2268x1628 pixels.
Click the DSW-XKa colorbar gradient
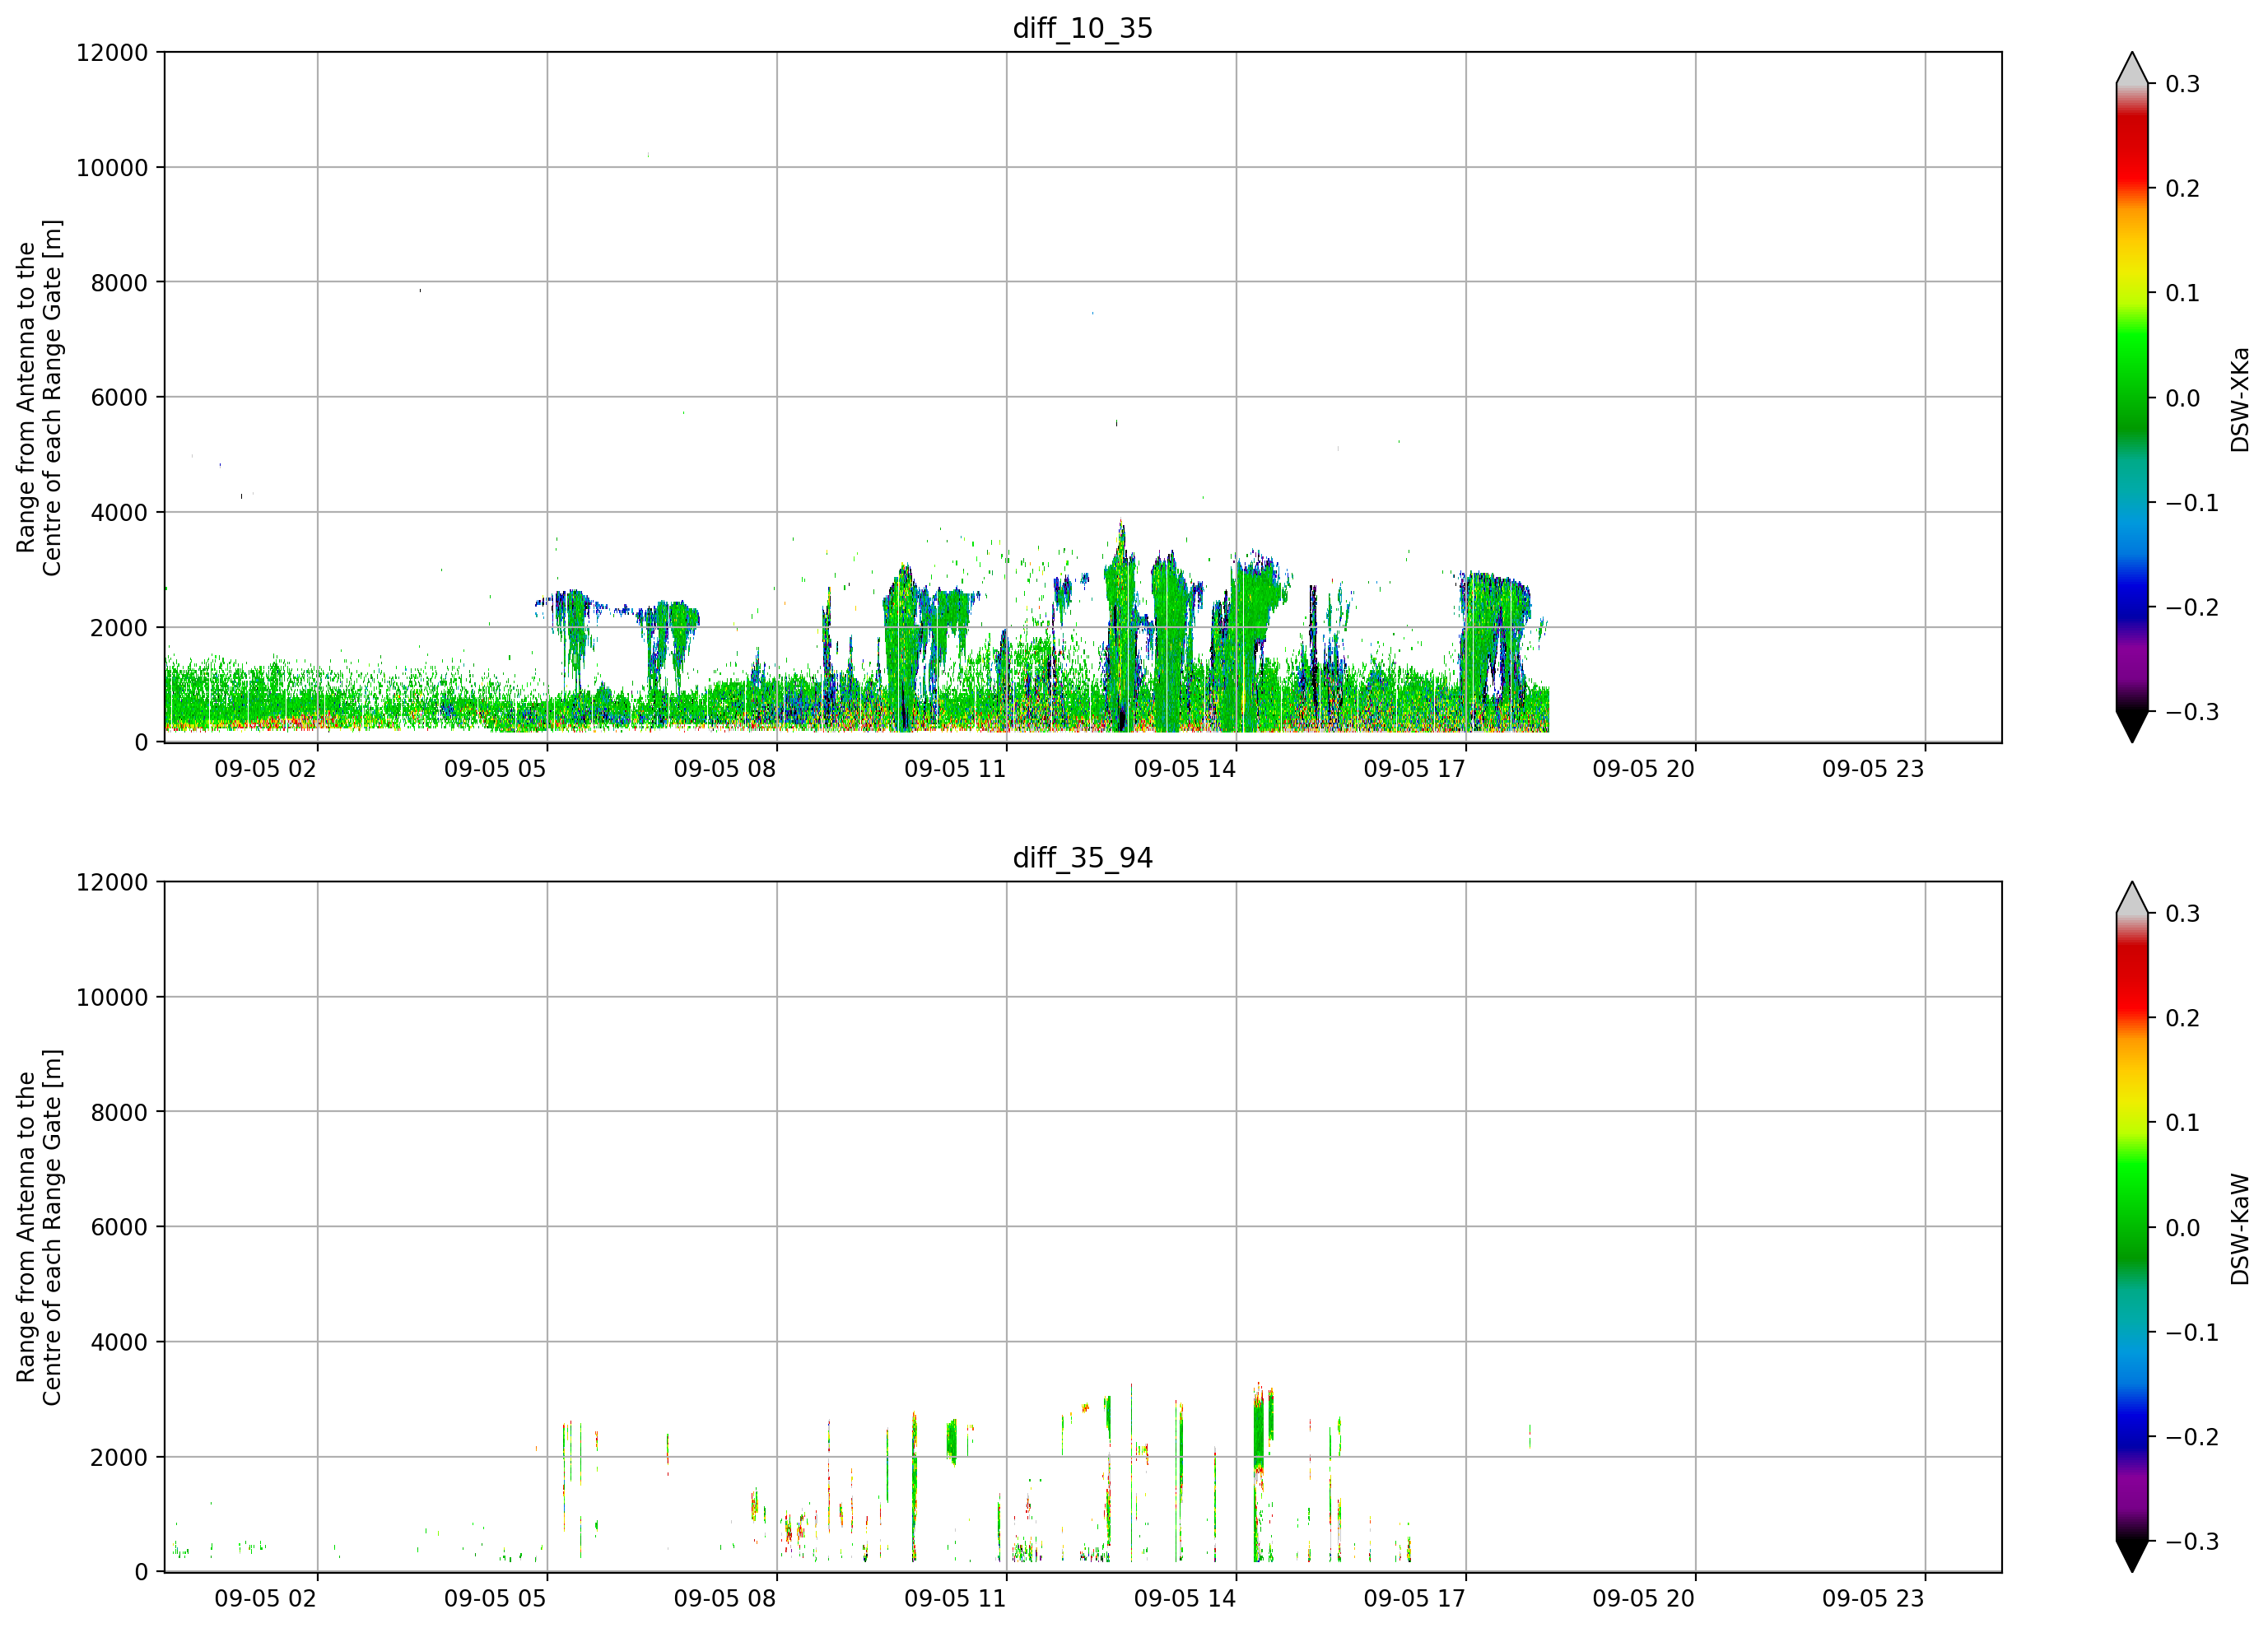point(2132,397)
